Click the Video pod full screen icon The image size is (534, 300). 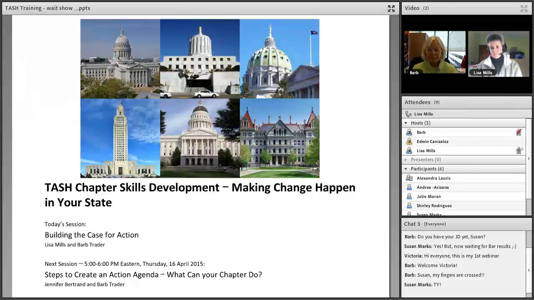(524, 8)
